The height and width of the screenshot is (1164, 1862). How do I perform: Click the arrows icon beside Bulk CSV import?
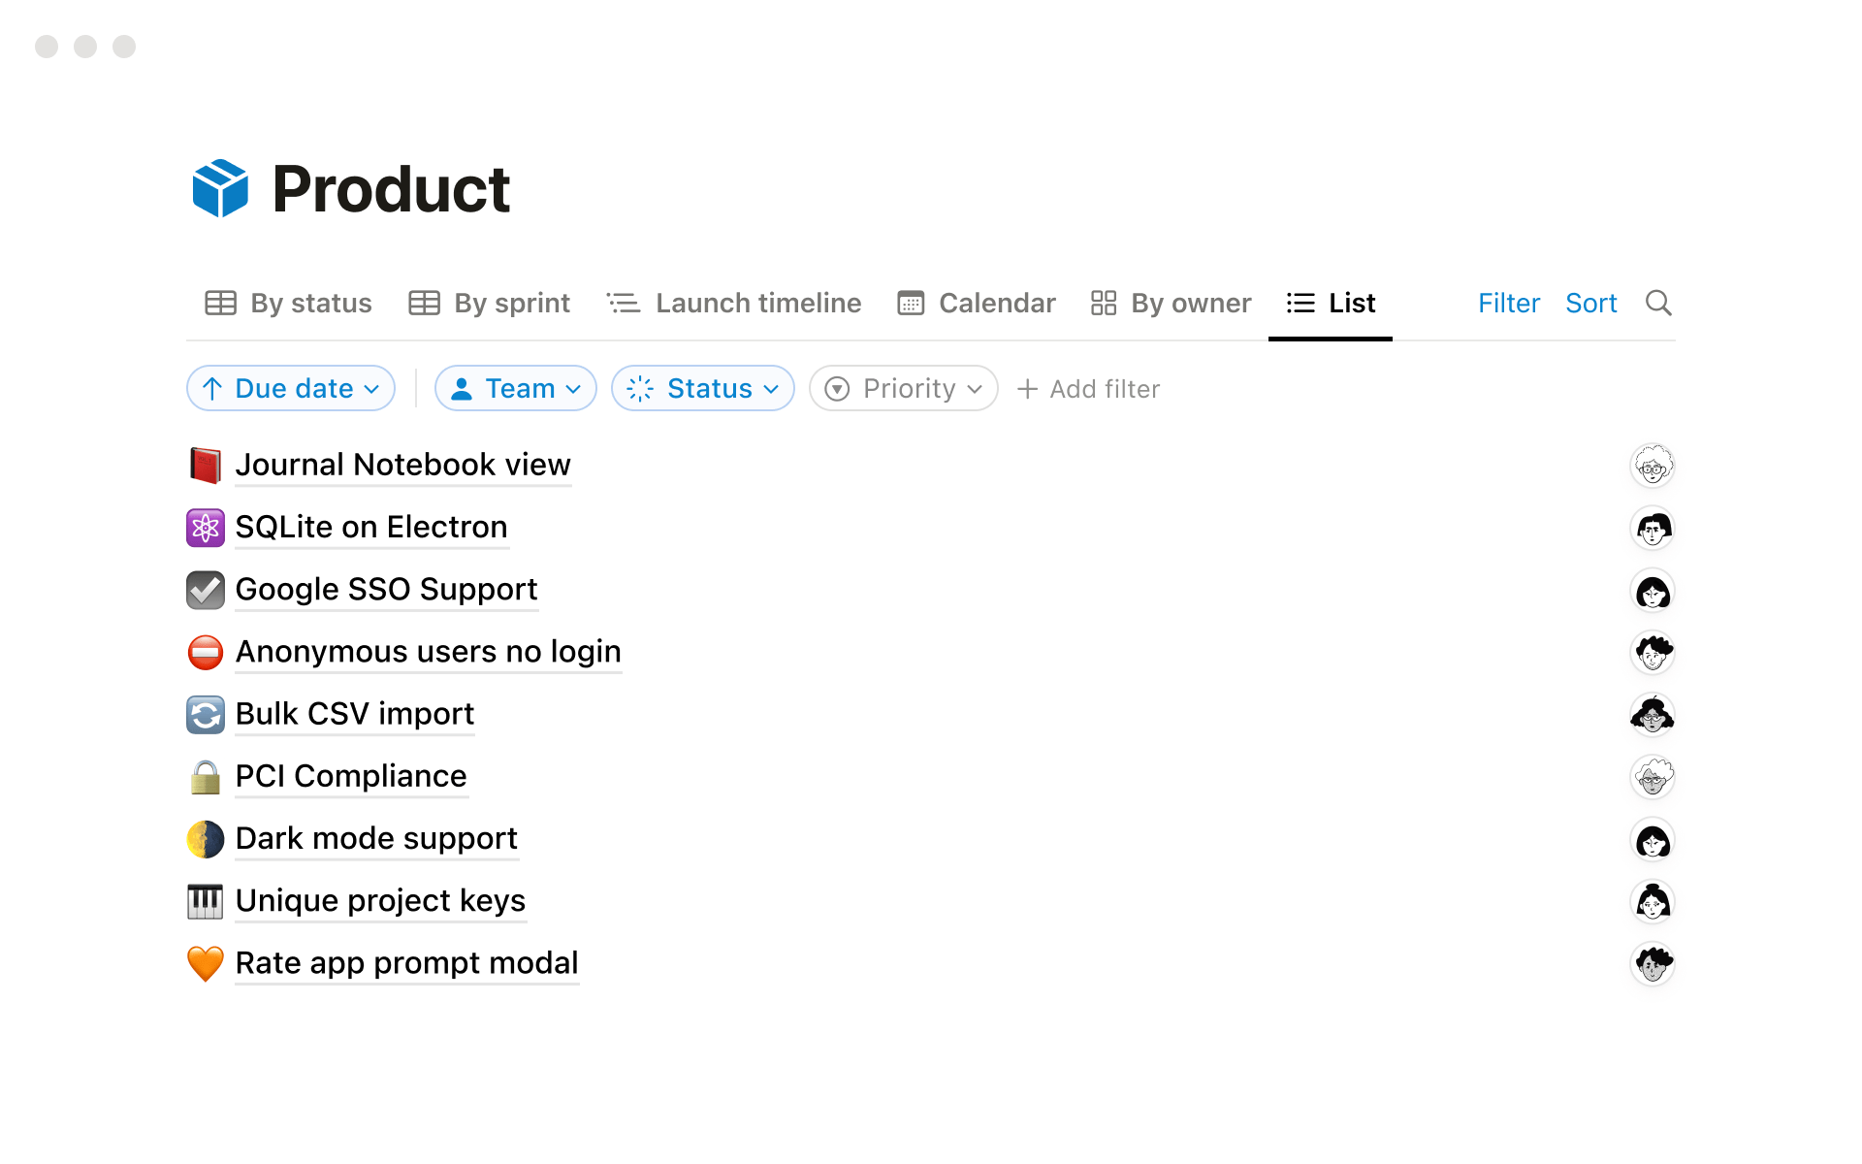(x=205, y=714)
